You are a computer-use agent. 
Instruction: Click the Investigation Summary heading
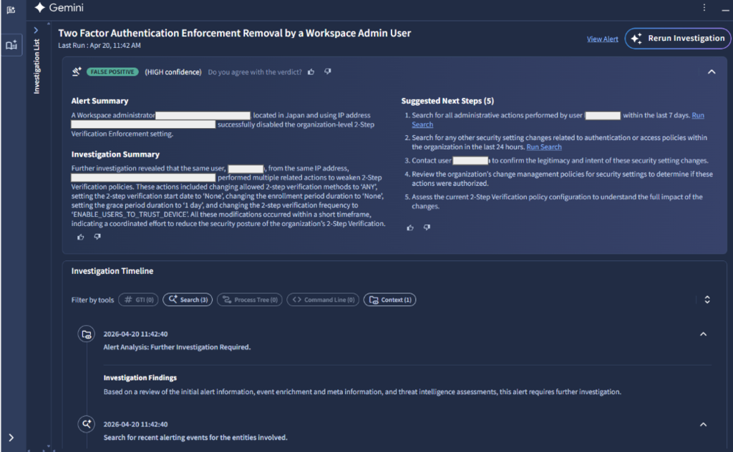point(115,154)
